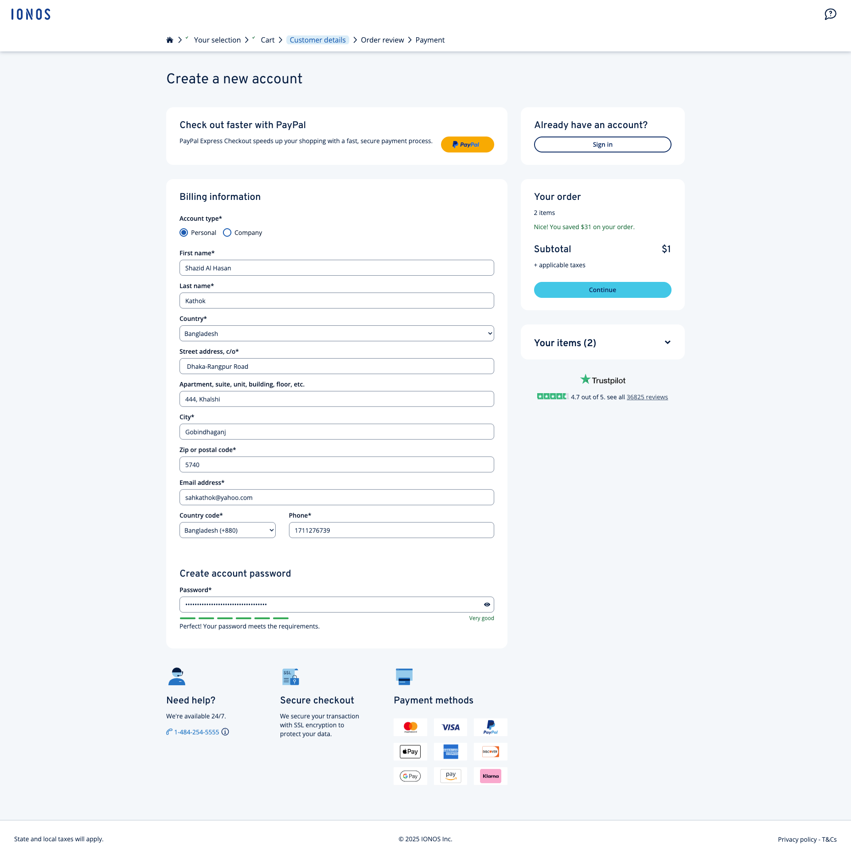Open the help chat icon
The image size is (851, 863).
(830, 14)
